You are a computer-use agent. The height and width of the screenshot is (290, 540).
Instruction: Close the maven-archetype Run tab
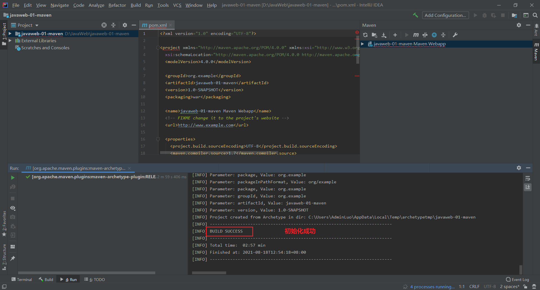tap(129, 168)
